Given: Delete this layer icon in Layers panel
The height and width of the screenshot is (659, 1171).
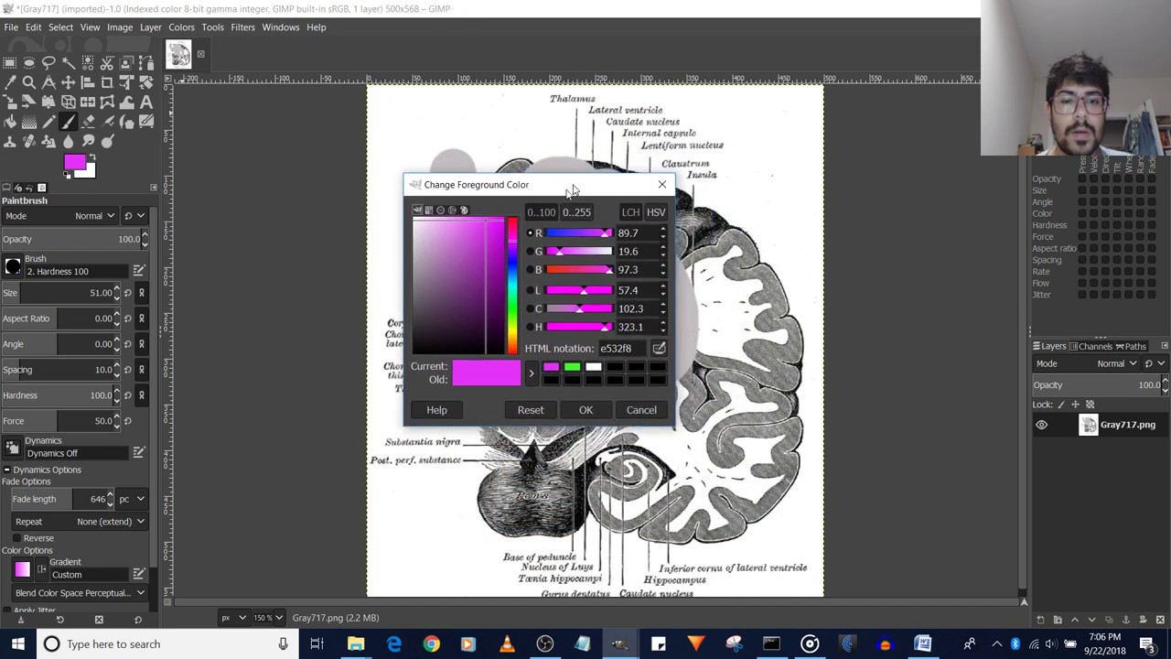Looking at the screenshot, I should pyautogui.click(x=1160, y=620).
